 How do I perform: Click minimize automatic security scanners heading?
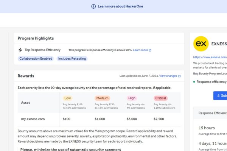(71, 149)
